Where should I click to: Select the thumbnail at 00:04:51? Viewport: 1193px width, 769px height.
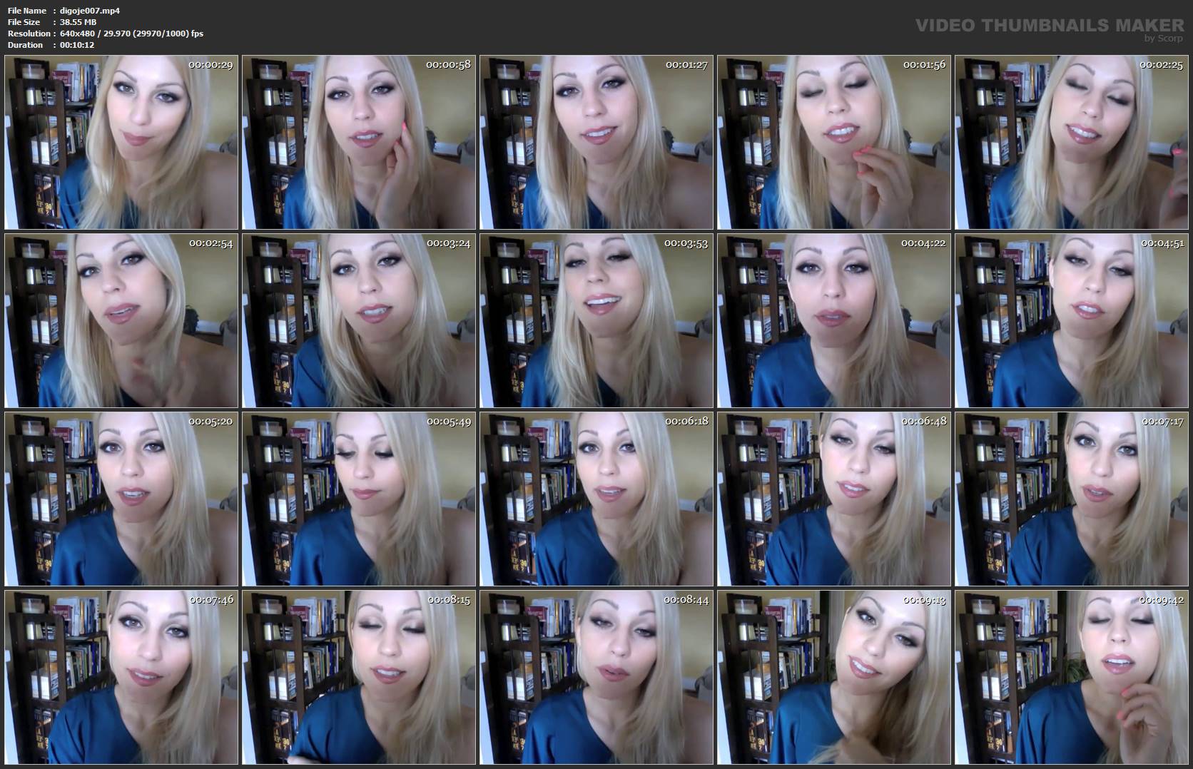[1072, 321]
